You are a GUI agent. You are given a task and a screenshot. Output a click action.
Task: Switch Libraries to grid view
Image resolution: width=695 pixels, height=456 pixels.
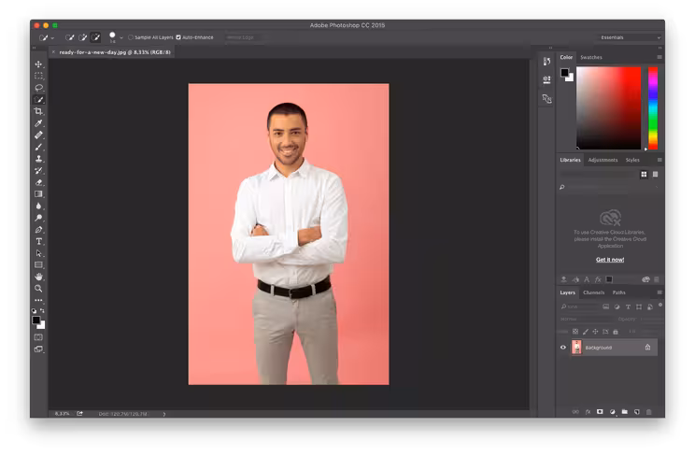point(644,175)
